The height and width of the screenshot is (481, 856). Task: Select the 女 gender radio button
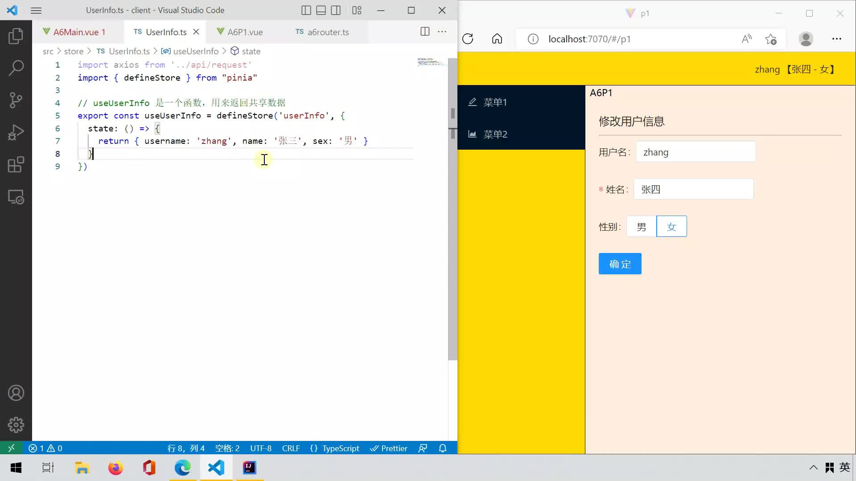tap(671, 227)
